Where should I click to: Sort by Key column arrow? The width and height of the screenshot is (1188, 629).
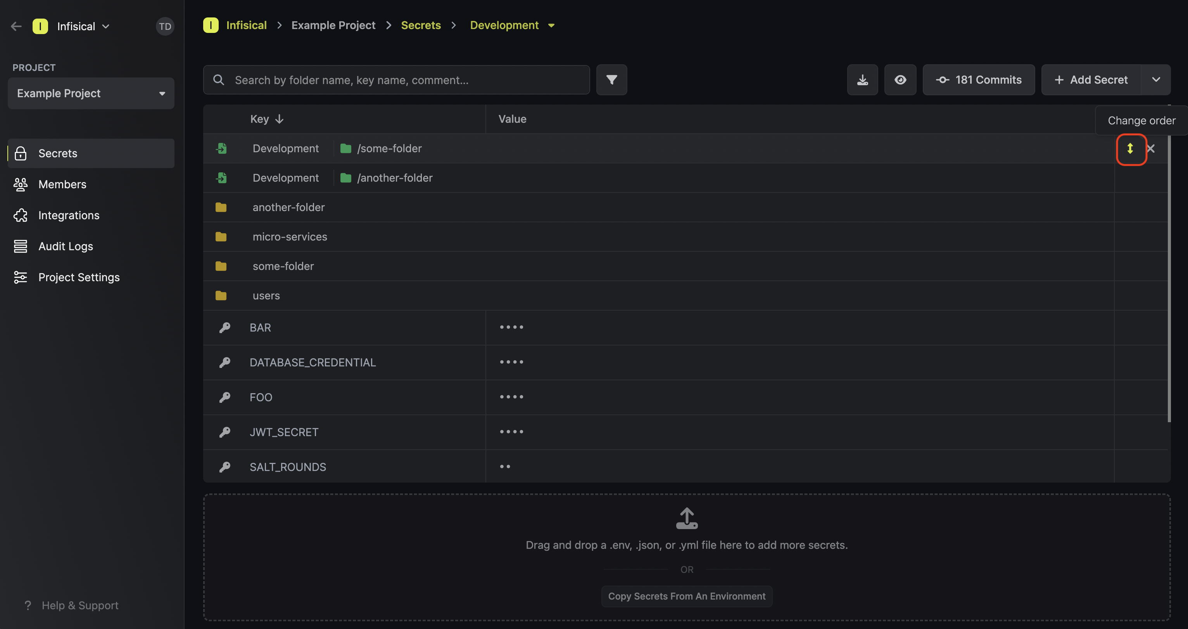(279, 119)
